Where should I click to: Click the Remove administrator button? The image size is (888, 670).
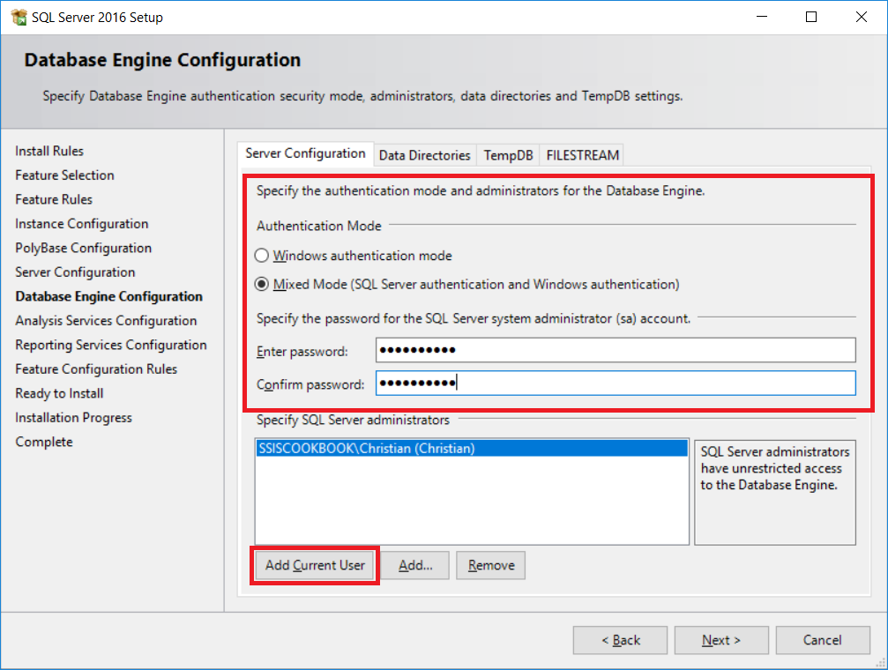491,565
